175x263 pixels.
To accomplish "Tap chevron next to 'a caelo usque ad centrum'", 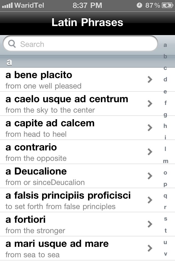I will [150, 104].
